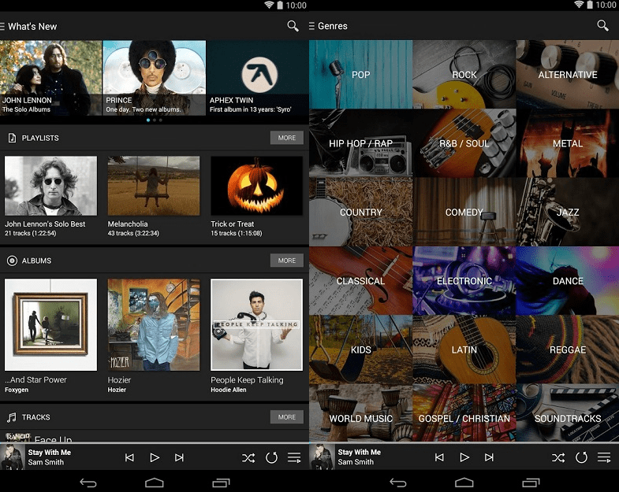The width and height of the screenshot is (619, 492).
Task: Click Stay With Me title in left player
Action: point(50,452)
